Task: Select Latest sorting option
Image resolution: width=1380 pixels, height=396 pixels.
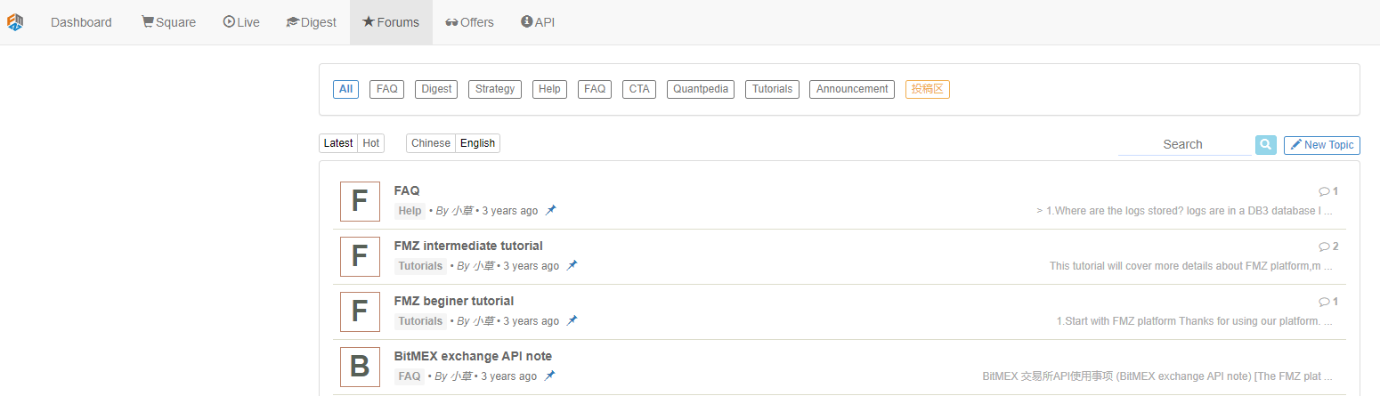Action: (x=338, y=143)
